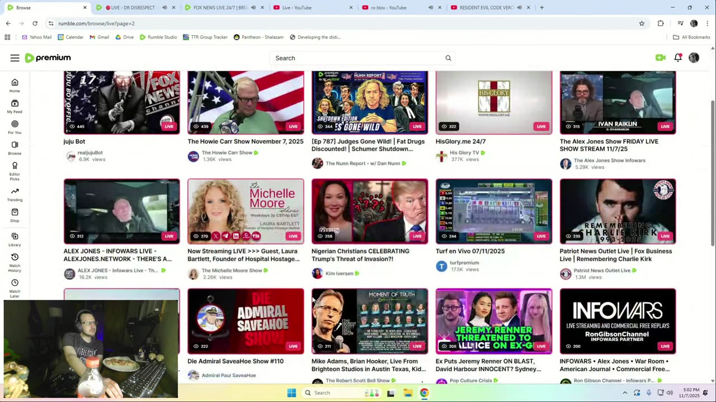716x402 pixels.
Task: Open the Windows Start menu
Action: tap(291, 393)
